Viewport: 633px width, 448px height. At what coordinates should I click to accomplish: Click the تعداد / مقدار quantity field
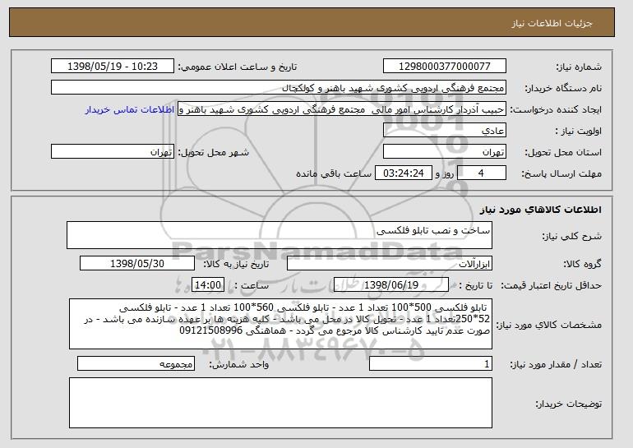(x=431, y=363)
